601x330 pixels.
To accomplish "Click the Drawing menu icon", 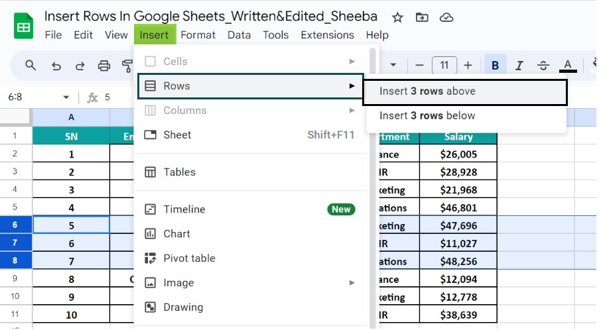I will click(150, 307).
